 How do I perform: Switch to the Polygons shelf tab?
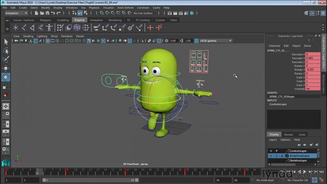[45, 20]
